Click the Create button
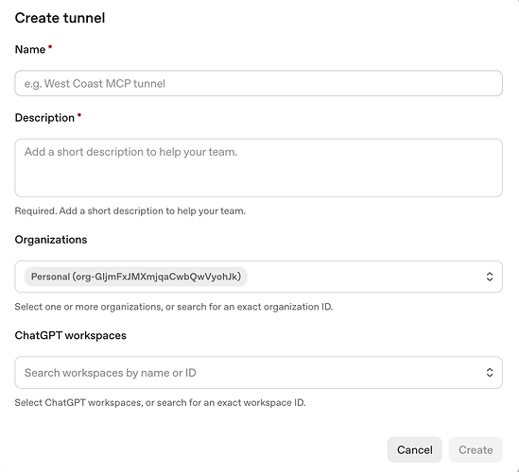The image size is (519, 472). 476,450
